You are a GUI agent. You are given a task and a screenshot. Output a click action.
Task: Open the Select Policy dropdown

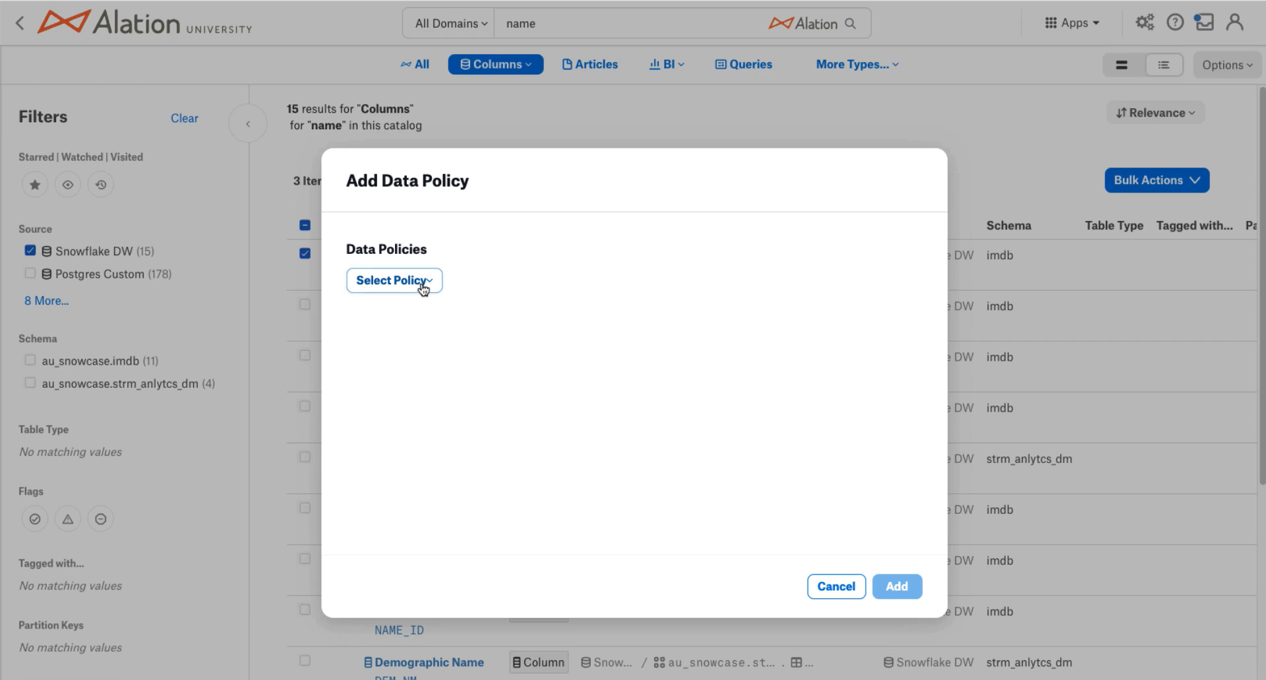pyautogui.click(x=394, y=280)
